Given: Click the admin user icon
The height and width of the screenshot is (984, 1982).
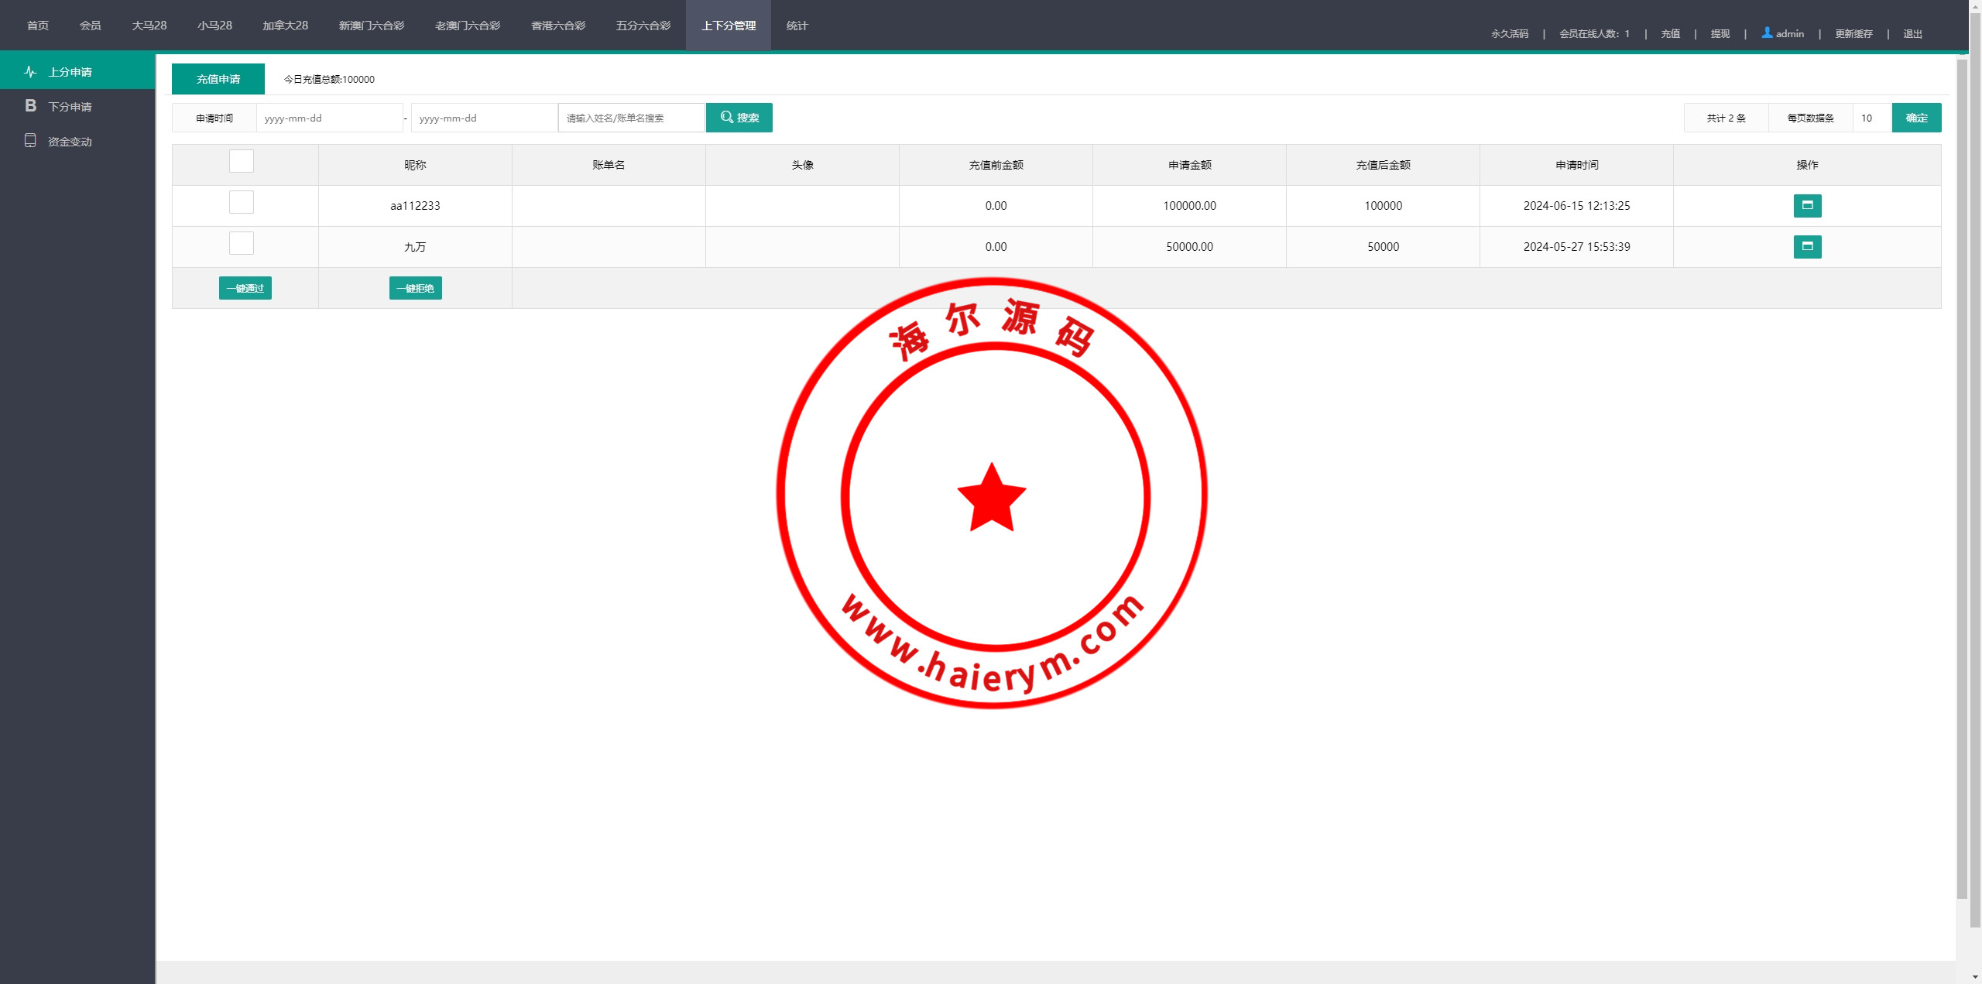Looking at the screenshot, I should tap(1767, 33).
